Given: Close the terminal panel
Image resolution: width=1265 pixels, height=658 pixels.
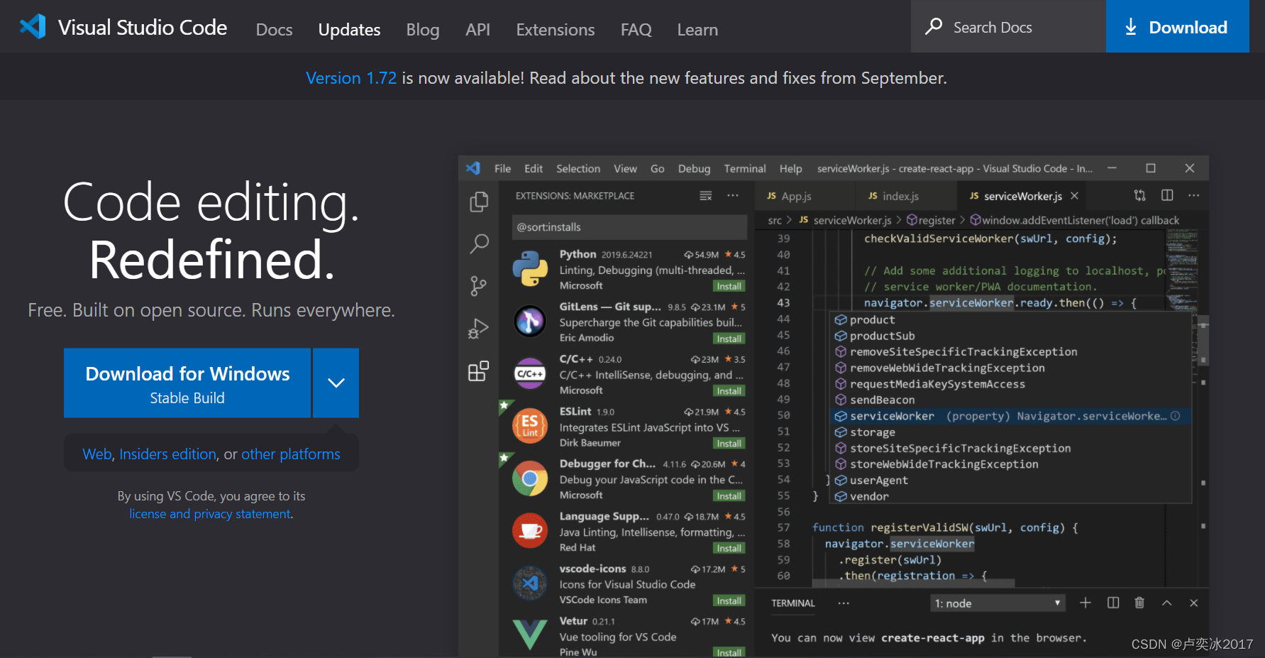Looking at the screenshot, I should click(x=1194, y=603).
